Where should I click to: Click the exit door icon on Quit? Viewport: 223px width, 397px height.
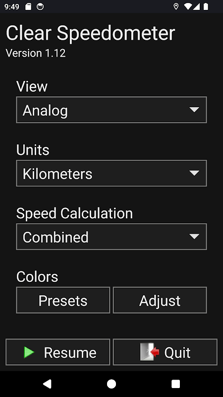coord(150,352)
